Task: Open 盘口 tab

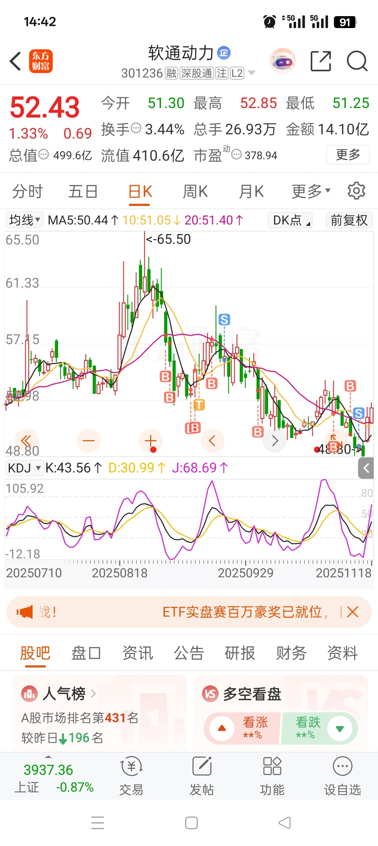Action: click(86, 653)
